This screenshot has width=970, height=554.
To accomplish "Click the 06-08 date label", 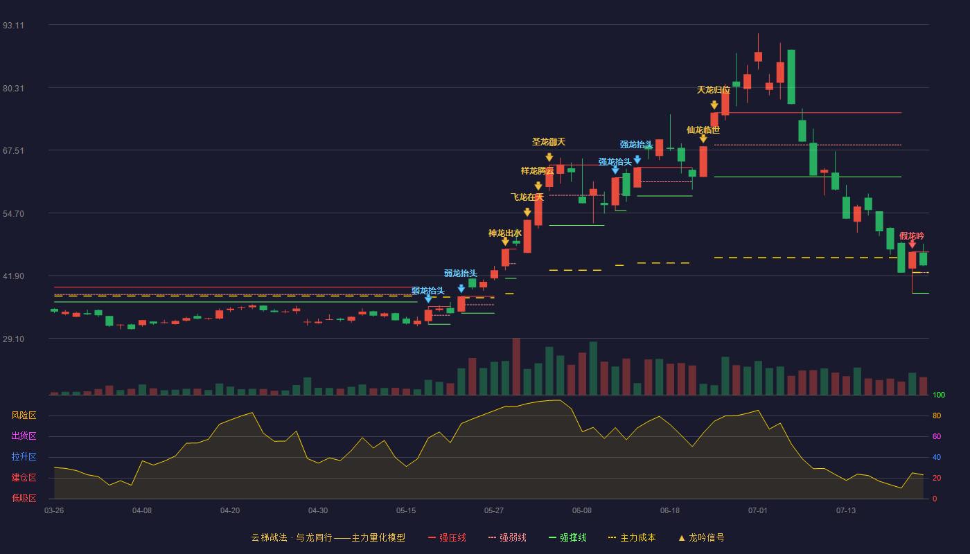I will [582, 510].
